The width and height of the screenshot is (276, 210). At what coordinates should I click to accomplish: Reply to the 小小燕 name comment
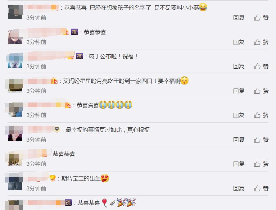(x=239, y=18)
